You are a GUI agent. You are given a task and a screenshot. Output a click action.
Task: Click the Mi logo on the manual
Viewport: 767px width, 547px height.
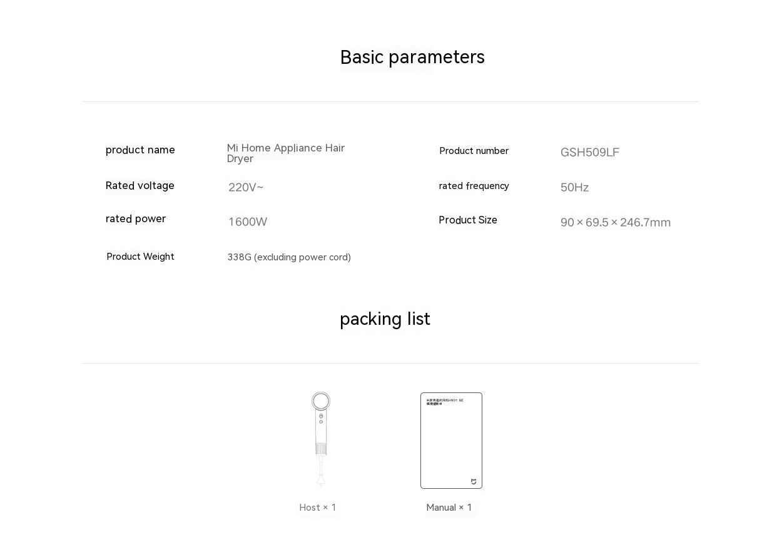[x=474, y=481]
